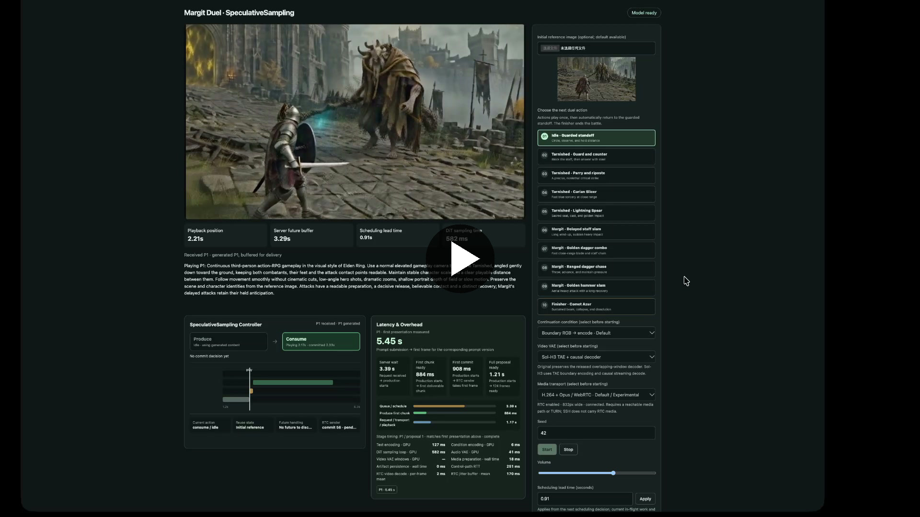The image size is (920, 517).
Task: Select action 03 Tarnished Parry and riposte
Action: pyautogui.click(x=596, y=175)
